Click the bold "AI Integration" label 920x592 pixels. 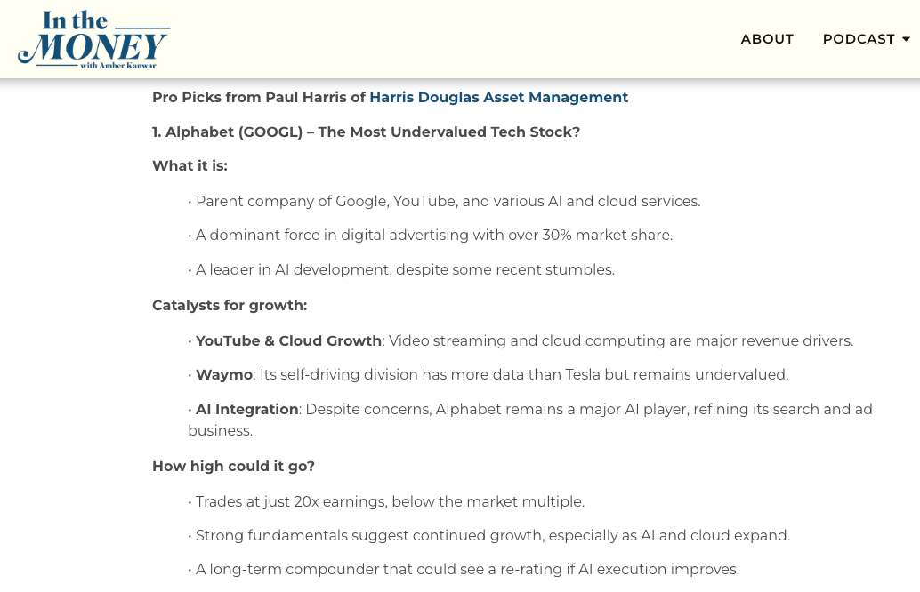click(246, 410)
